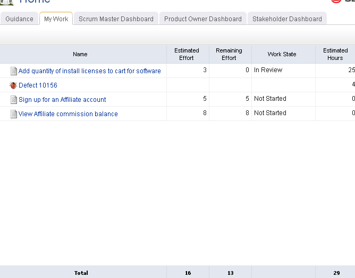Go to the Stakeholder Dashboard tab

tap(287, 19)
